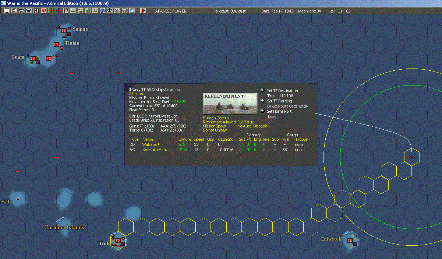Click Set TF Routing link
Screen dimensions: 442x259
(280, 101)
